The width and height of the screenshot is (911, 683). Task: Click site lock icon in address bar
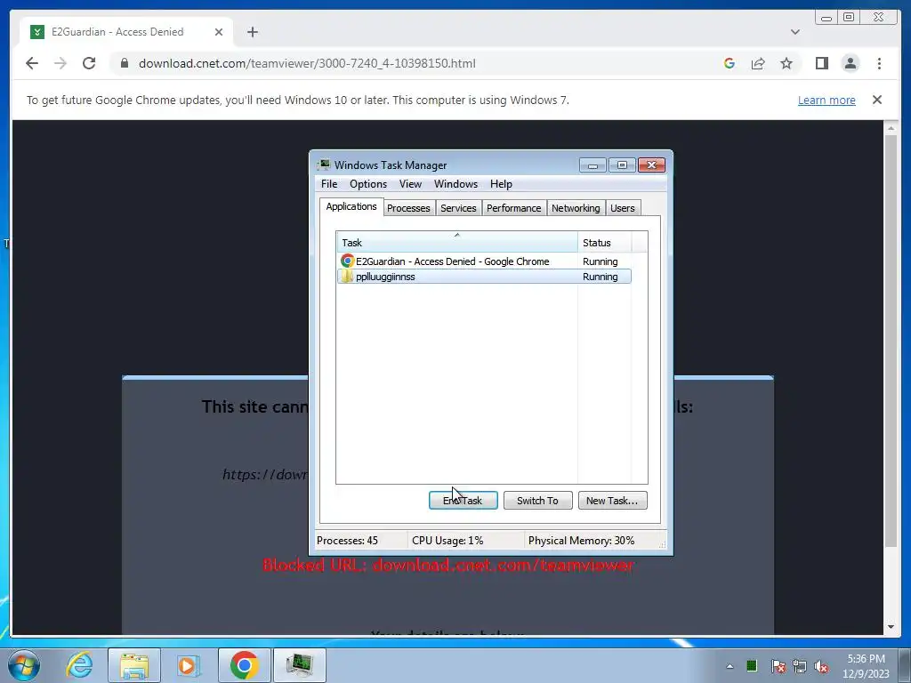[x=125, y=63]
